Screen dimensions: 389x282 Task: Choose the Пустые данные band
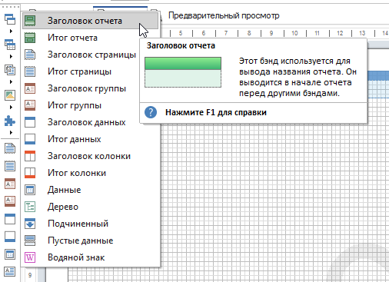click(x=90, y=241)
